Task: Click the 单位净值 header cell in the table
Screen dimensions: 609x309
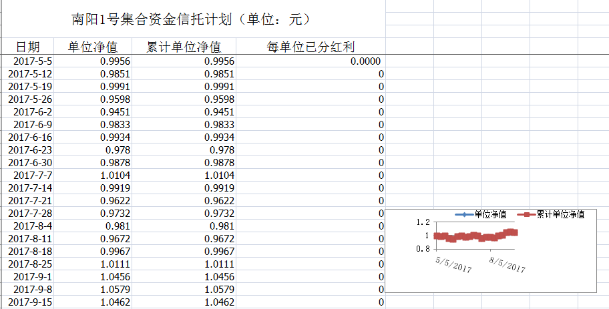Action: point(93,47)
